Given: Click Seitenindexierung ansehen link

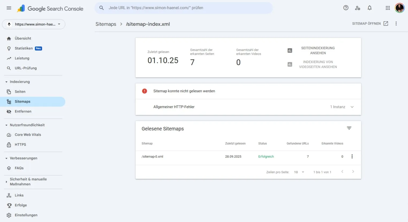Looking at the screenshot, I should pyautogui.click(x=318, y=50).
